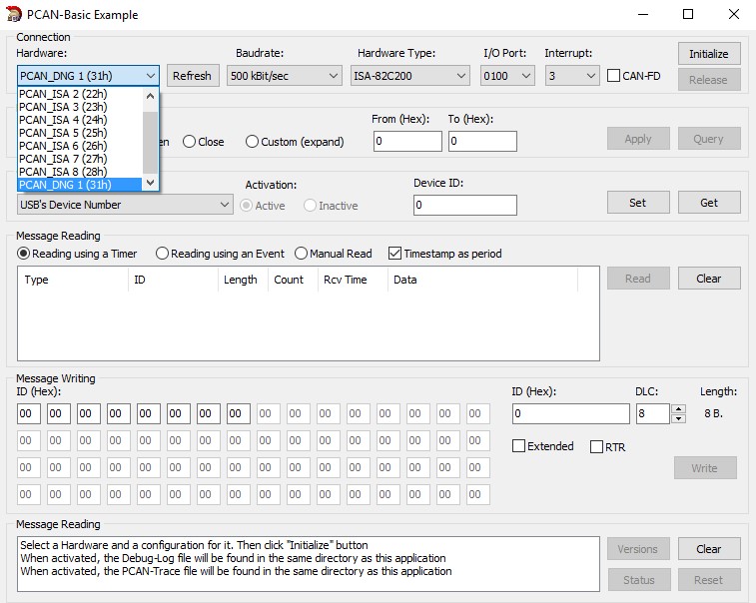This screenshot has height=603, width=756.
Task: Click the hardware list scroll-up arrow
Action: [151, 96]
